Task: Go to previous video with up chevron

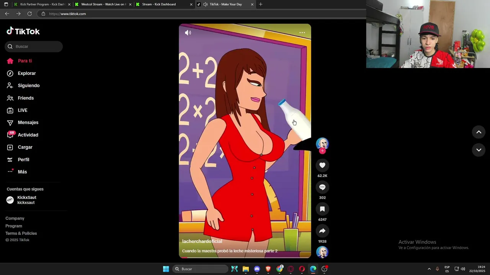Action: (x=479, y=132)
